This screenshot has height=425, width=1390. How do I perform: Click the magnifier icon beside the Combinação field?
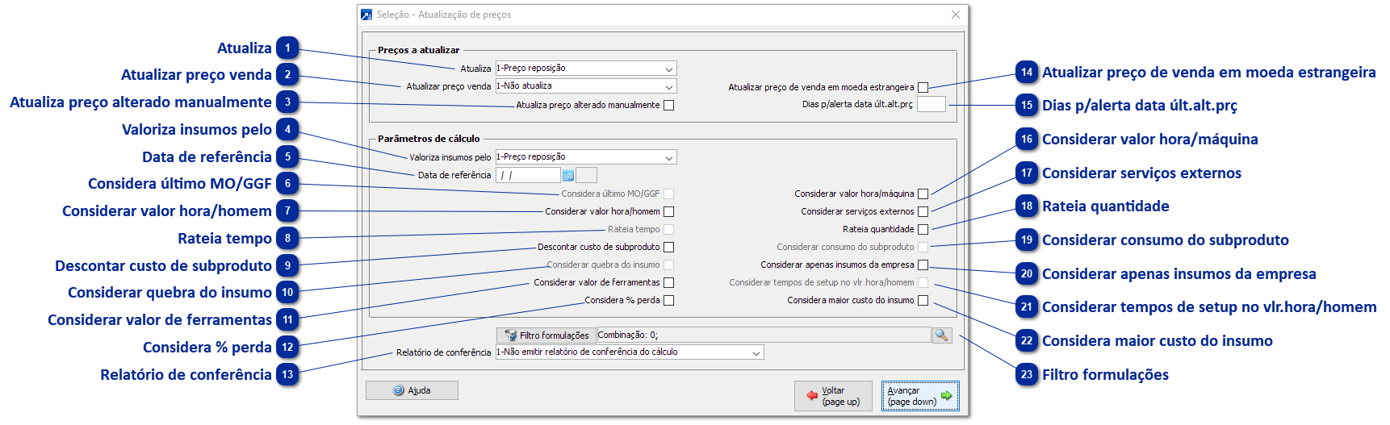[x=941, y=335]
